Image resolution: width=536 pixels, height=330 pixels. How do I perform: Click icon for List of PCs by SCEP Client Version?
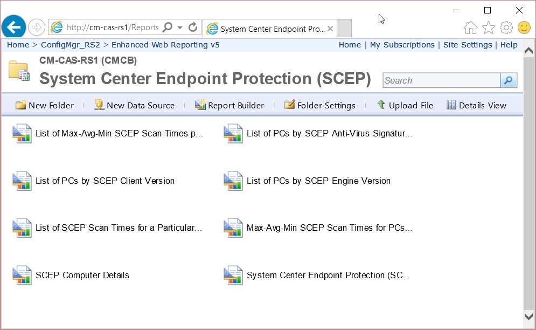[22, 181]
